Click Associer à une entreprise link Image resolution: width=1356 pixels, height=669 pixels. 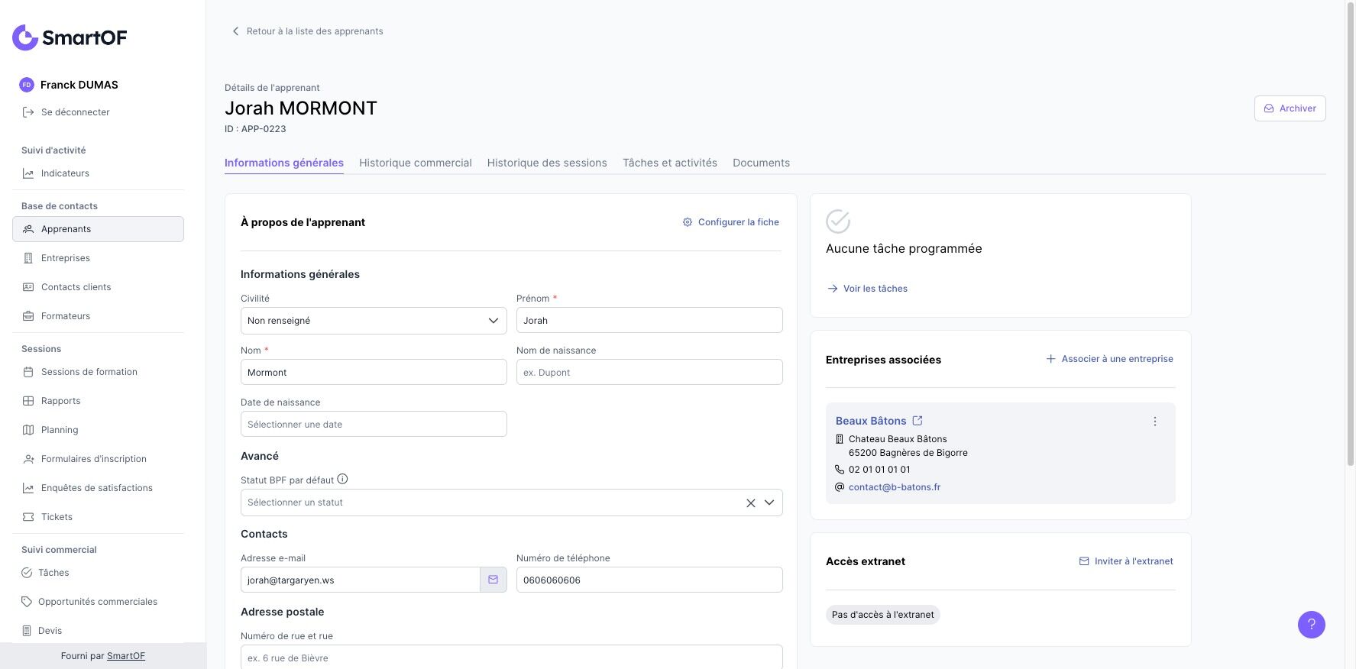pos(1109,359)
